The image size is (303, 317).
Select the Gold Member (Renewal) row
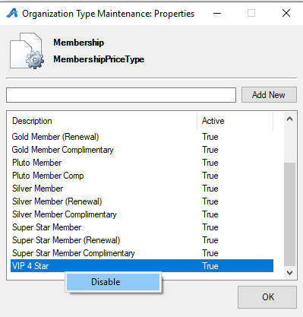coord(142,137)
